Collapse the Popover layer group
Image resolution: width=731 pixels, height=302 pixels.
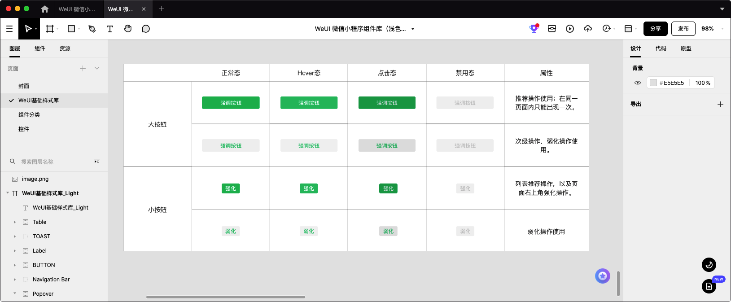click(15, 293)
